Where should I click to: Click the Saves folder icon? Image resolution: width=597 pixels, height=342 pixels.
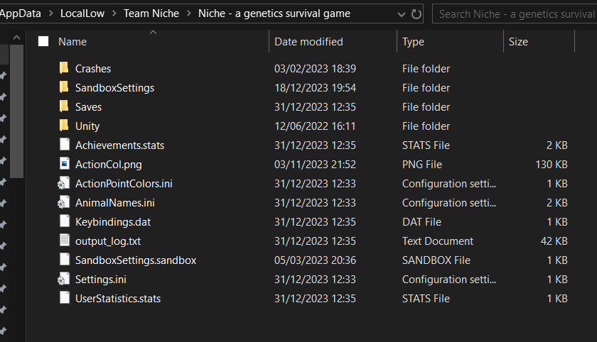[x=64, y=107]
